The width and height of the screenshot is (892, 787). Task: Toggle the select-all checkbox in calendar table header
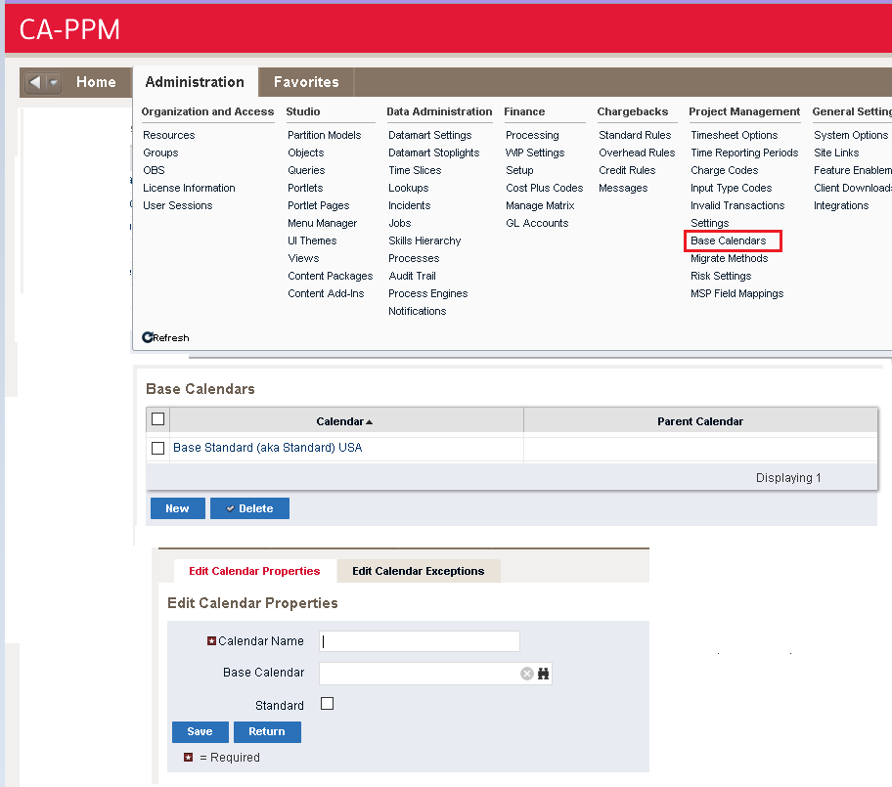click(x=158, y=419)
